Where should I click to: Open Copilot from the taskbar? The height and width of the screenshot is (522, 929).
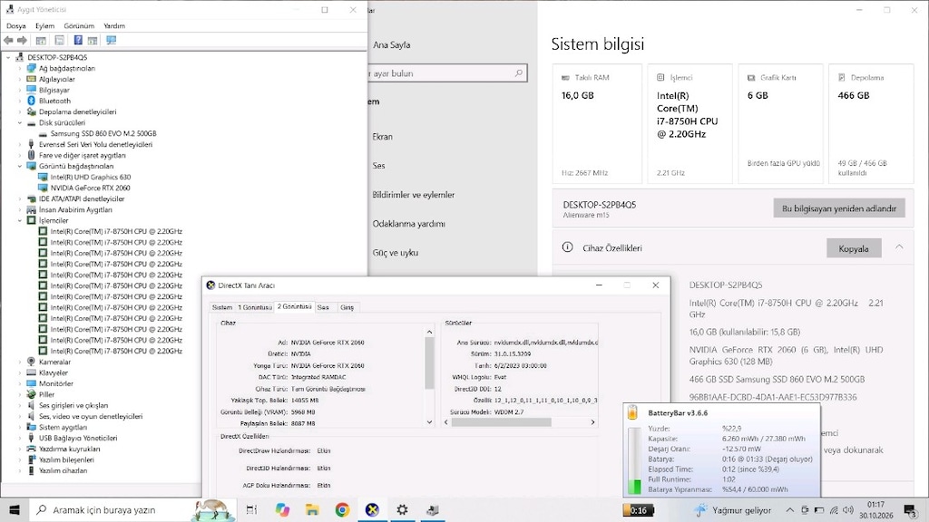[282, 509]
